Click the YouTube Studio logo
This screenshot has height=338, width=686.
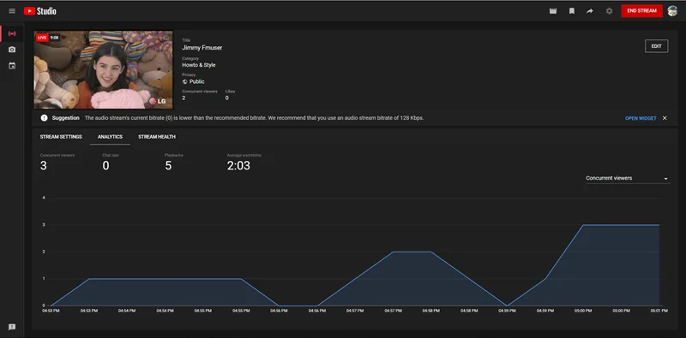click(x=39, y=11)
